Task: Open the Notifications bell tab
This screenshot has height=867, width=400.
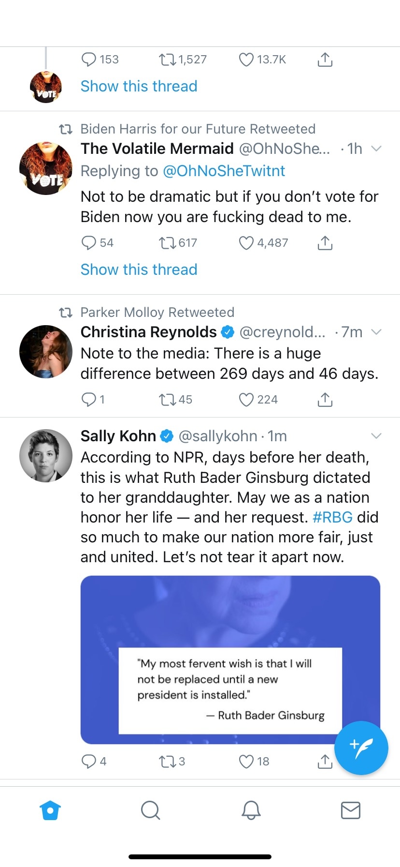Action: (251, 810)
